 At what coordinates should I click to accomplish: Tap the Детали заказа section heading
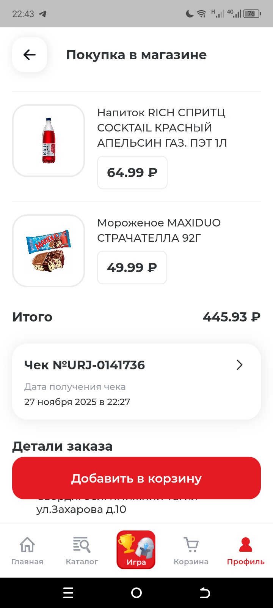coord(63,446)
